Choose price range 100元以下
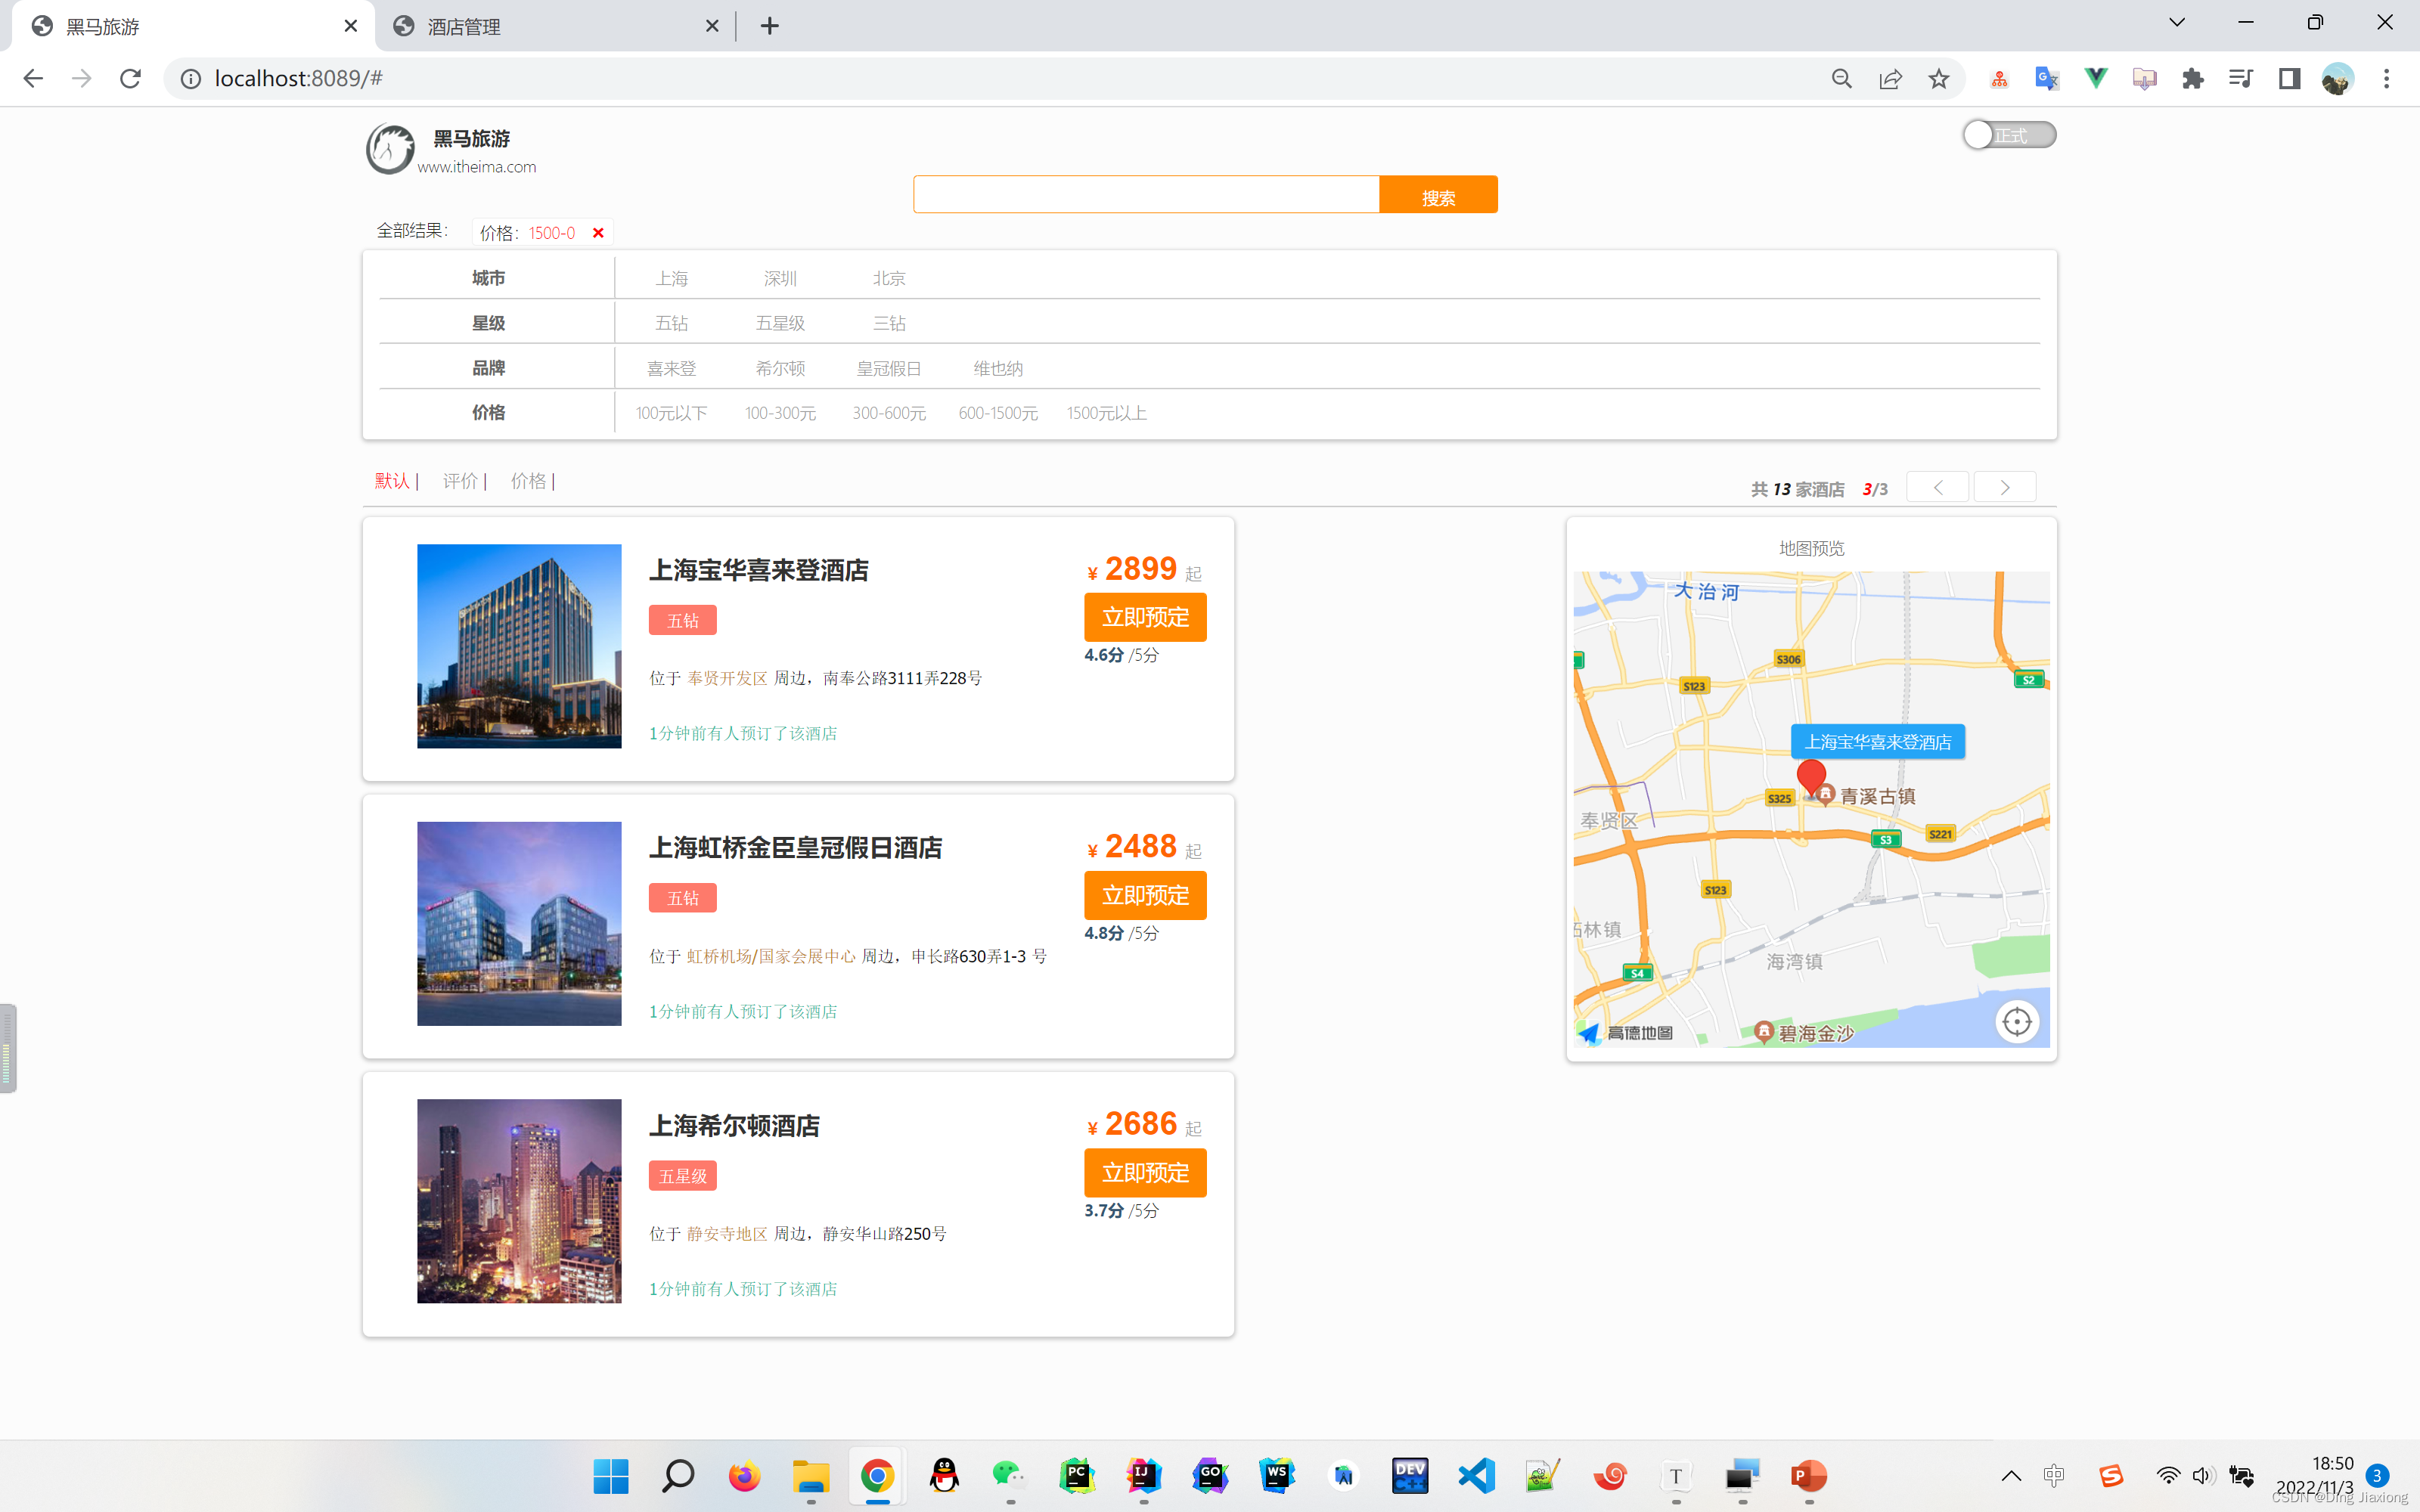This screenshot has height=1512, width=2420. [671, 414]
